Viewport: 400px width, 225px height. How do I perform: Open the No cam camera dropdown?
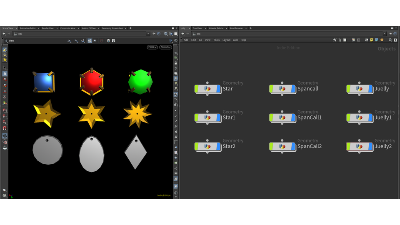[x=165, y=47]
